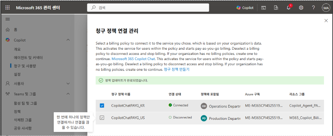Open the 홈 nav item

coord(16,30)
